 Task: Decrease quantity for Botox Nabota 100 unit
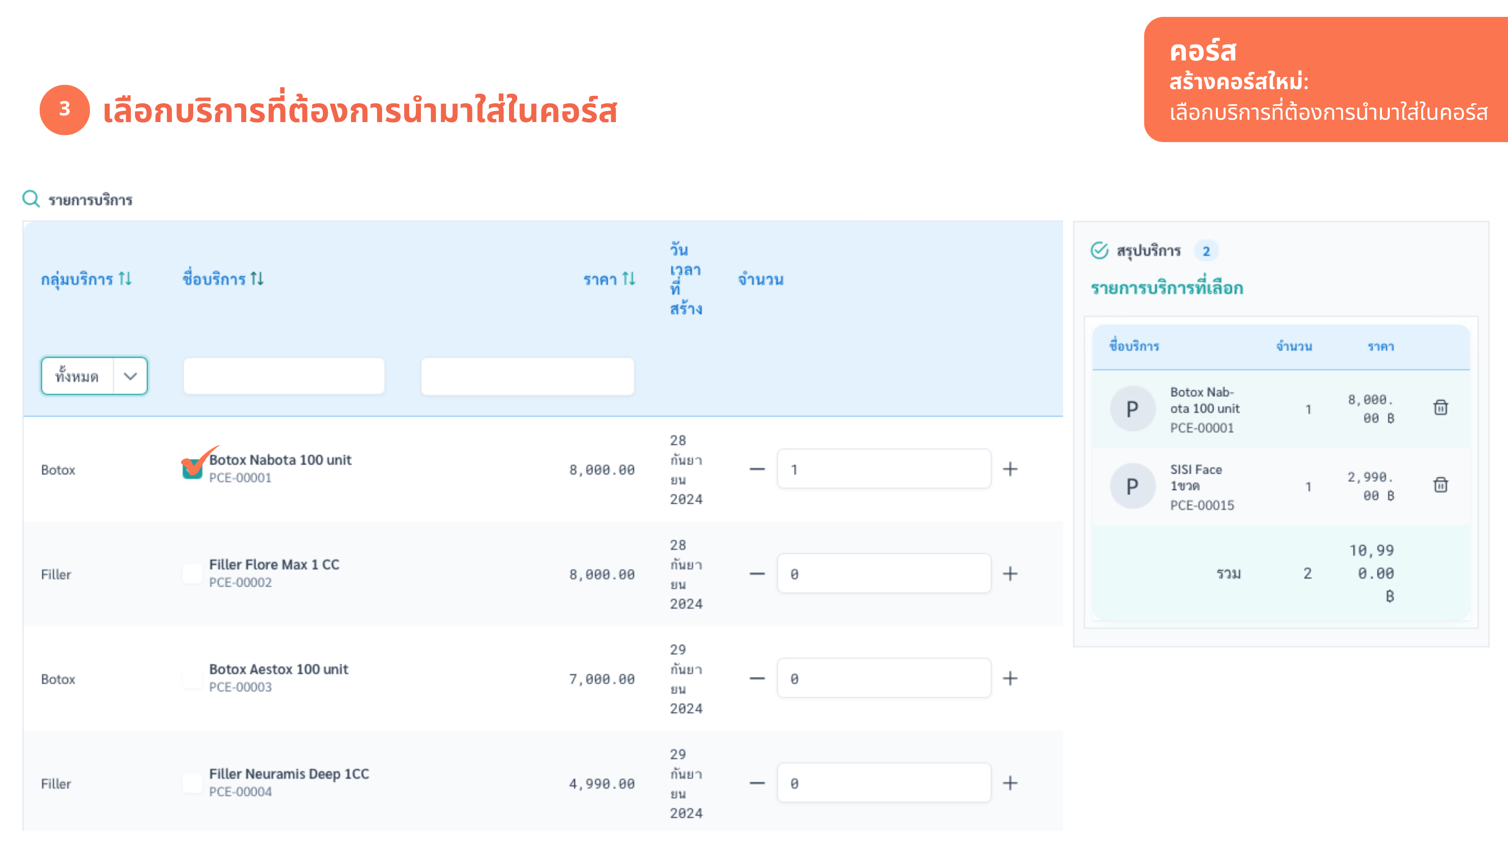coord(757,470)
